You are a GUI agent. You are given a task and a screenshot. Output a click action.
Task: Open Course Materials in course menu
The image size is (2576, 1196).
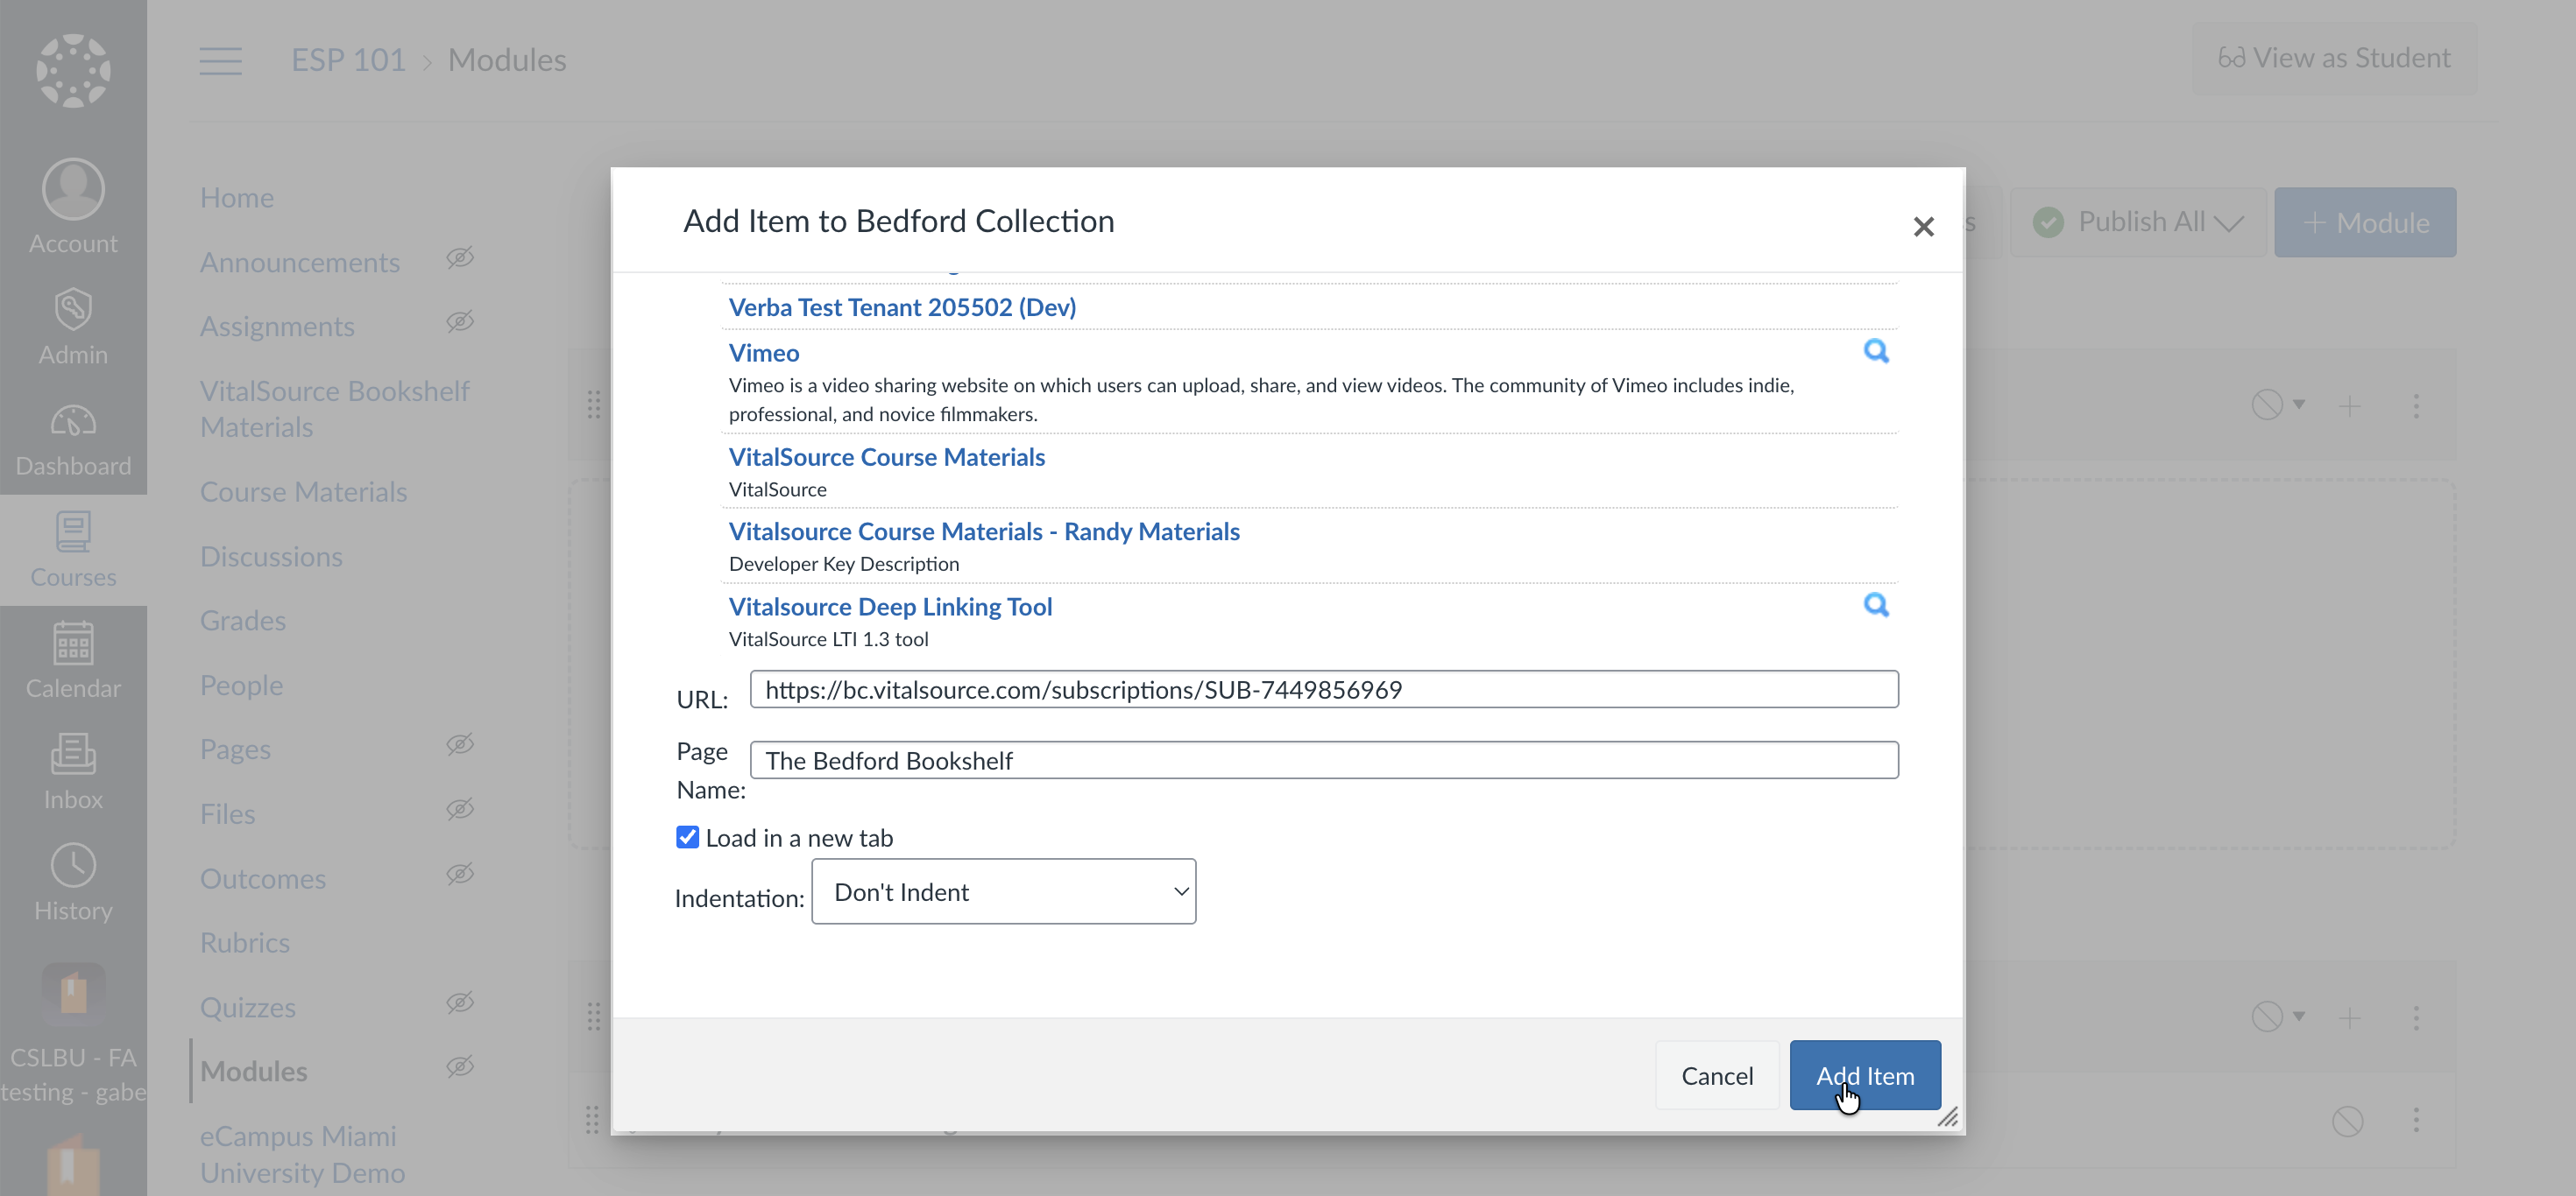tap(304, 491)
